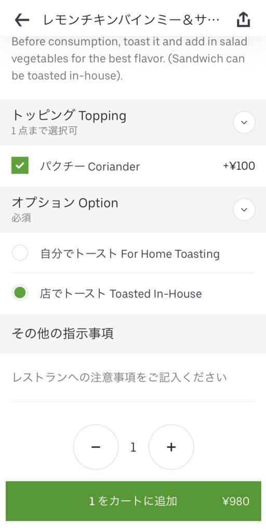Add one item to cart for ¥980

(133, 501)
